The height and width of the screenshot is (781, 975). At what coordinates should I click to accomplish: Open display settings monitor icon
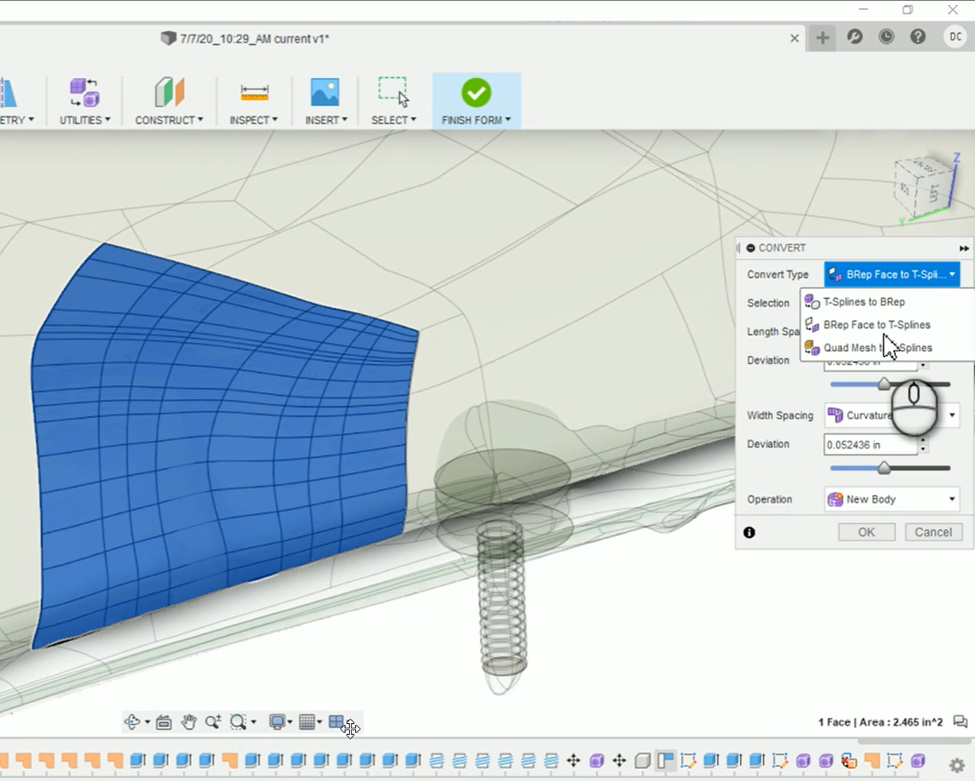pos(277,722)
